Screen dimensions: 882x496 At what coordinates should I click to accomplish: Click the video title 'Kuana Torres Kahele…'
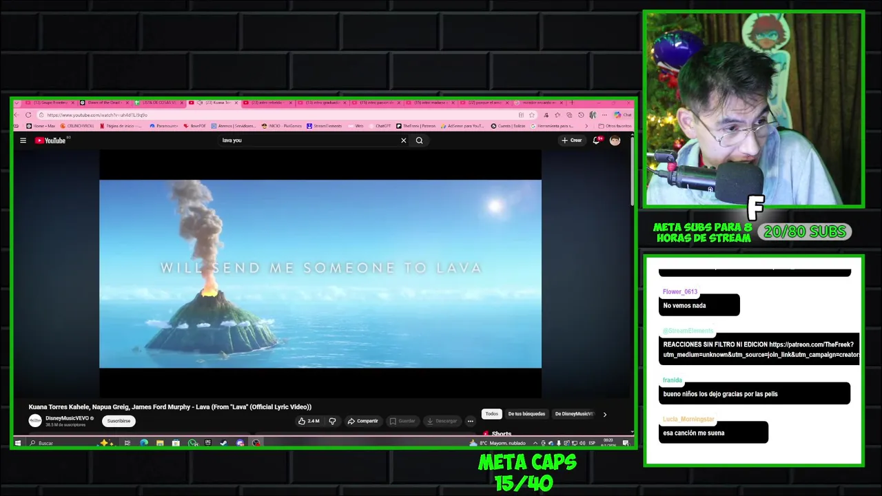[170, 407]
